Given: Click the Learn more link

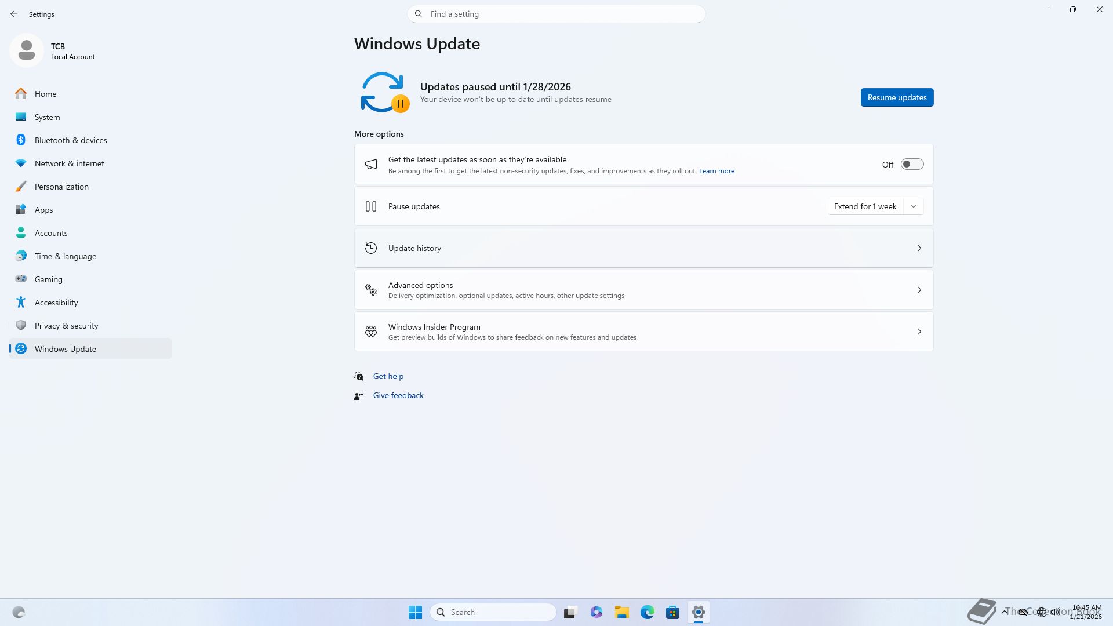Looking at the screenshot, I should click(x=716, y=171).
